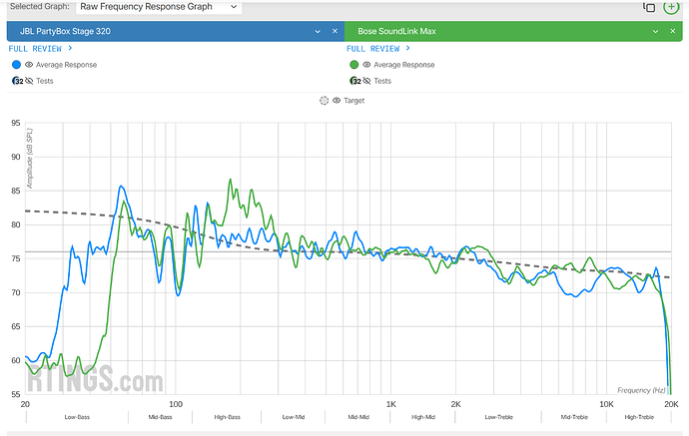This screenshot has width=689, height=436.
Task: Click the copy graph icon at top right
Action: click(x=649, y=7)
